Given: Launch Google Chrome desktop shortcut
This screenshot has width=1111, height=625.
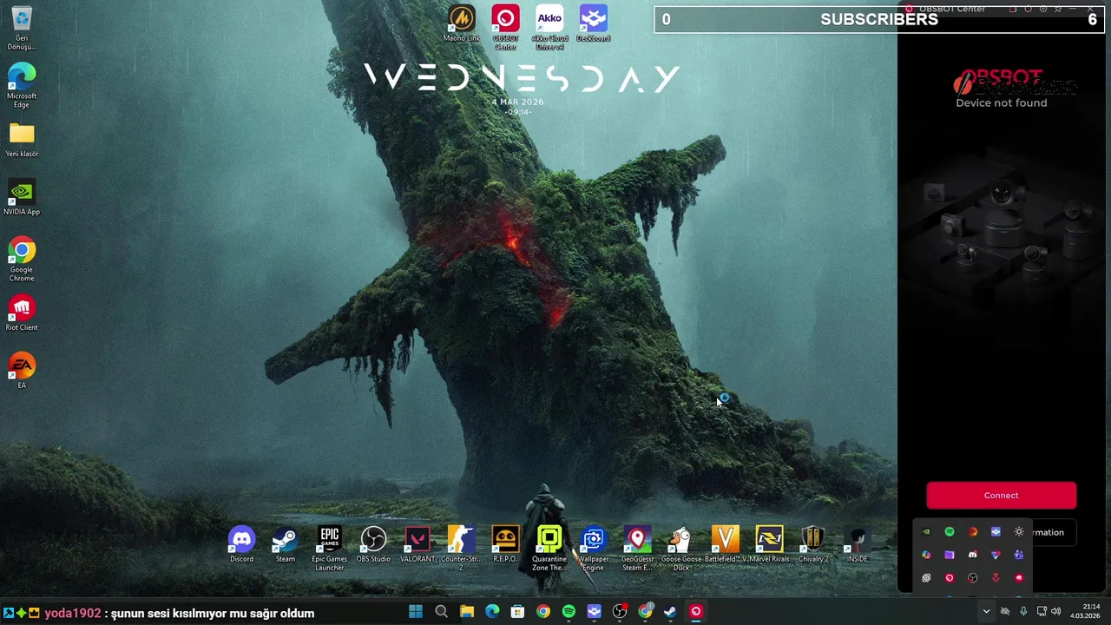Looking at the screenshot, I should pos(22,260).
